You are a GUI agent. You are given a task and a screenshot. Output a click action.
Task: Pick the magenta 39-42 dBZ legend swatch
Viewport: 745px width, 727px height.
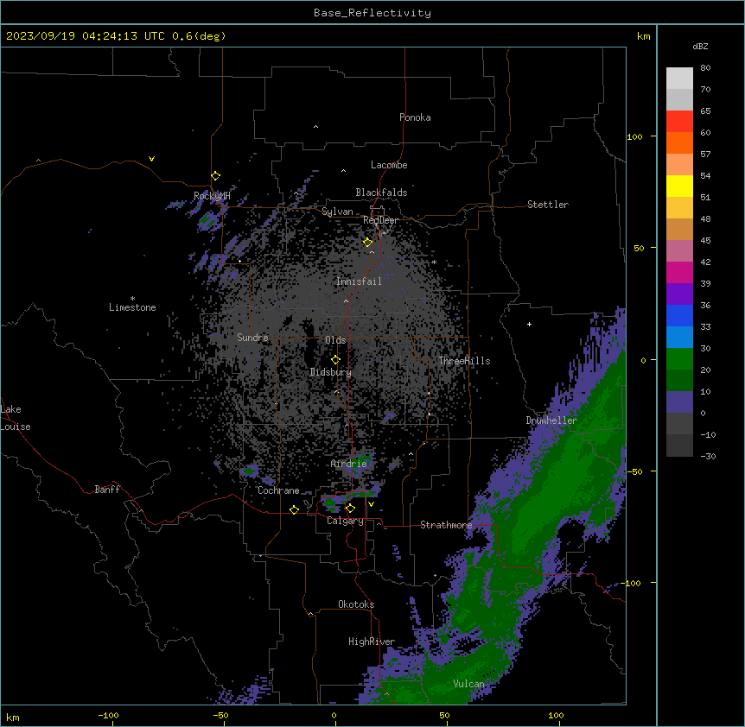pos(679,272)
